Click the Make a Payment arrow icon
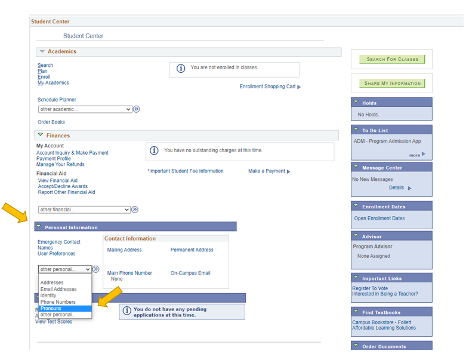Screen dimensions: 469x360 (x=289, y=172)
